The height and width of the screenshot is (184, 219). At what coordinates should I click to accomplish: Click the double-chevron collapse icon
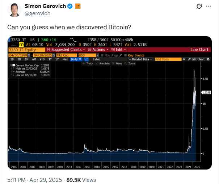pyautogui.click(x=184, y=59)
